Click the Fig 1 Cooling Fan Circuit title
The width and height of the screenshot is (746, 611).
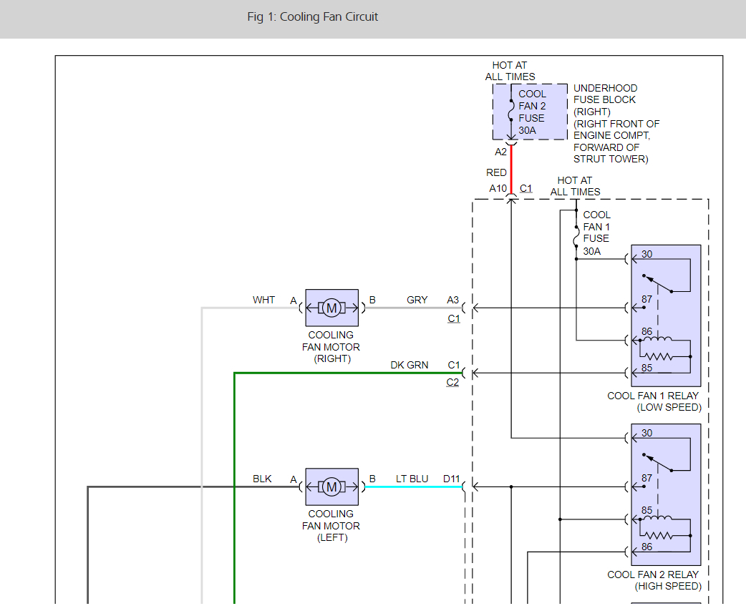tap(313, 16)
